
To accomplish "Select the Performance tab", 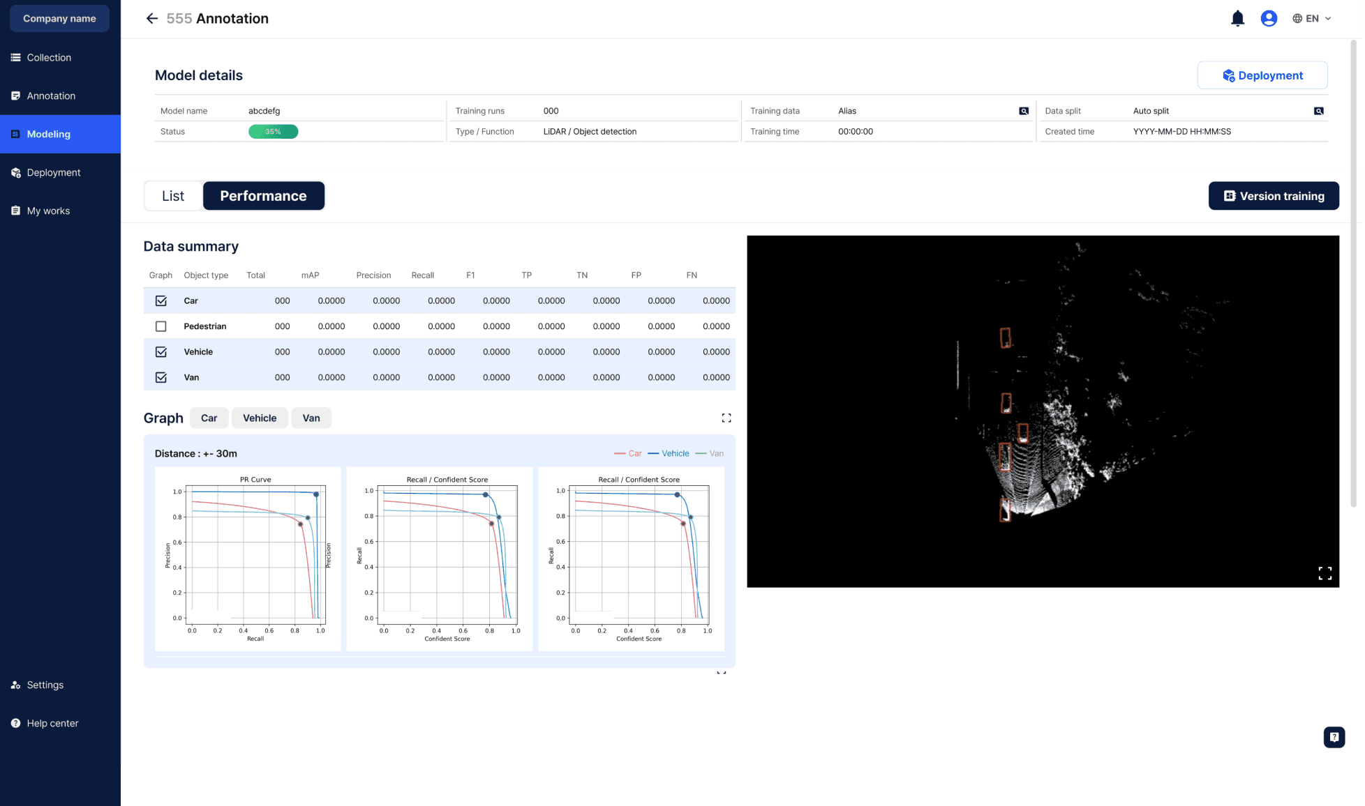I will click(263, 196).
